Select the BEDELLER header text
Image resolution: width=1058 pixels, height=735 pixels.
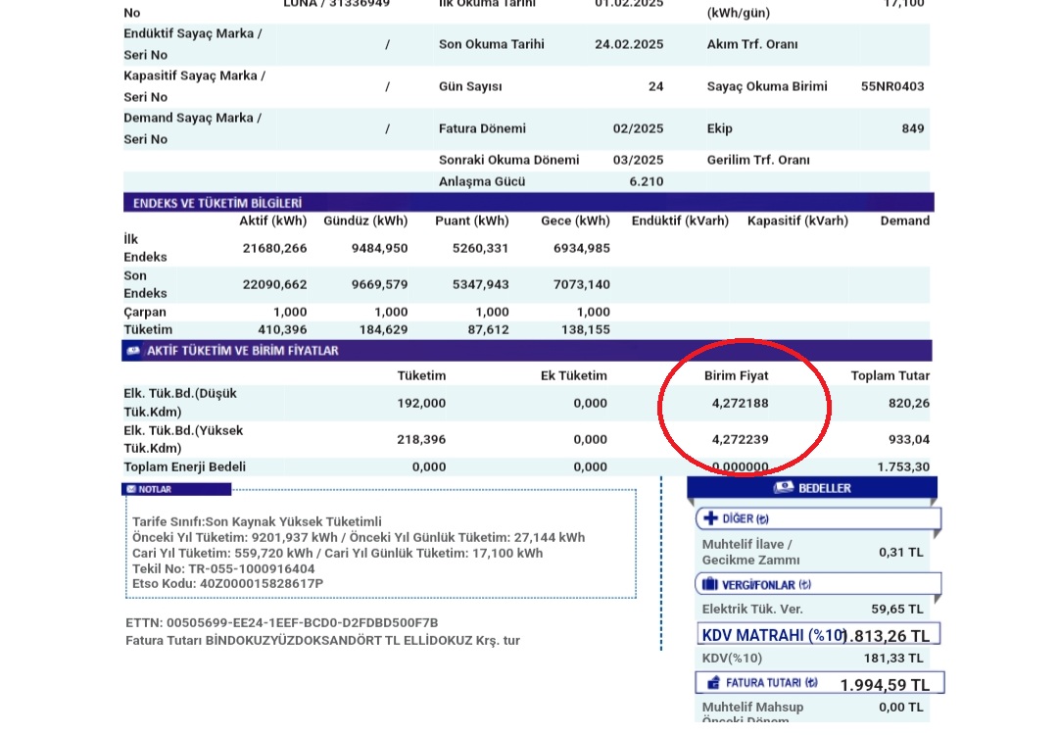pos(825,488)
